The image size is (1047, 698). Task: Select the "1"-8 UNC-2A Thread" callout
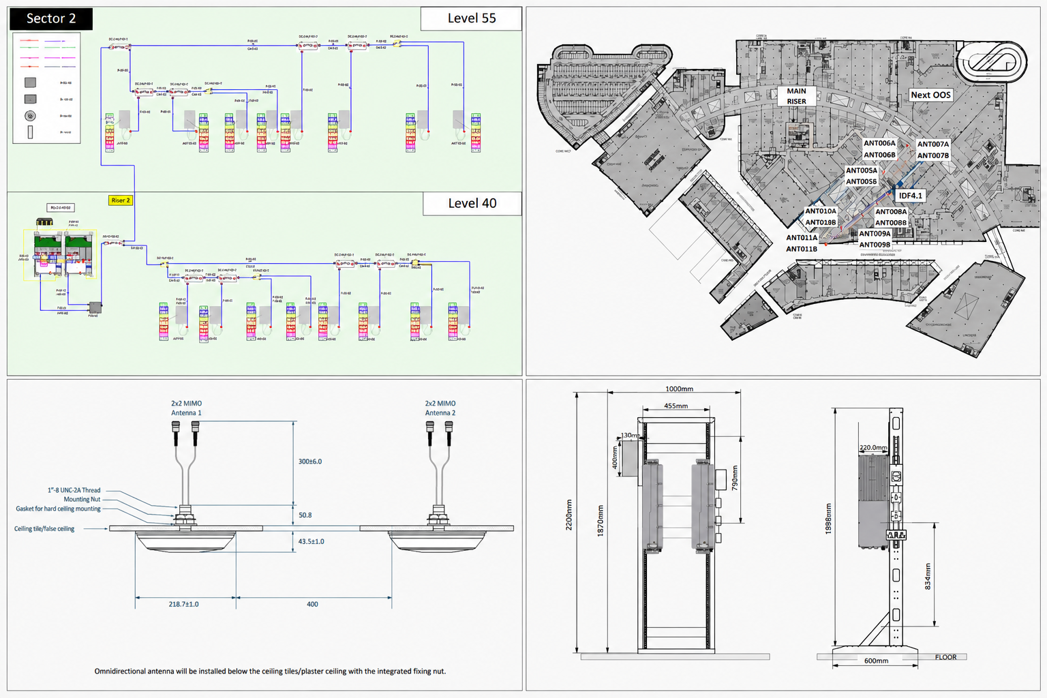pos(74,490)
